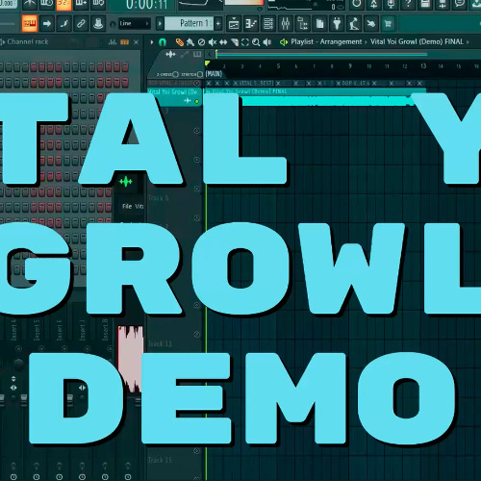Select the Delete tool in Playlist

point(201,42)
